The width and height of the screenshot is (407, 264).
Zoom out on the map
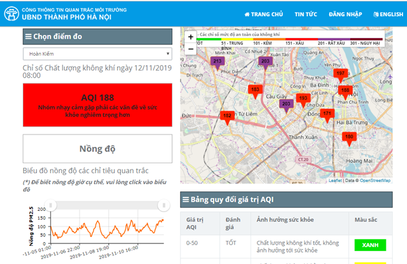click(190, 48)
